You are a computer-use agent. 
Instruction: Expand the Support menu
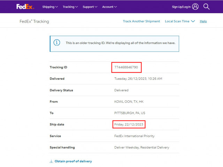(x=90, y=7)
